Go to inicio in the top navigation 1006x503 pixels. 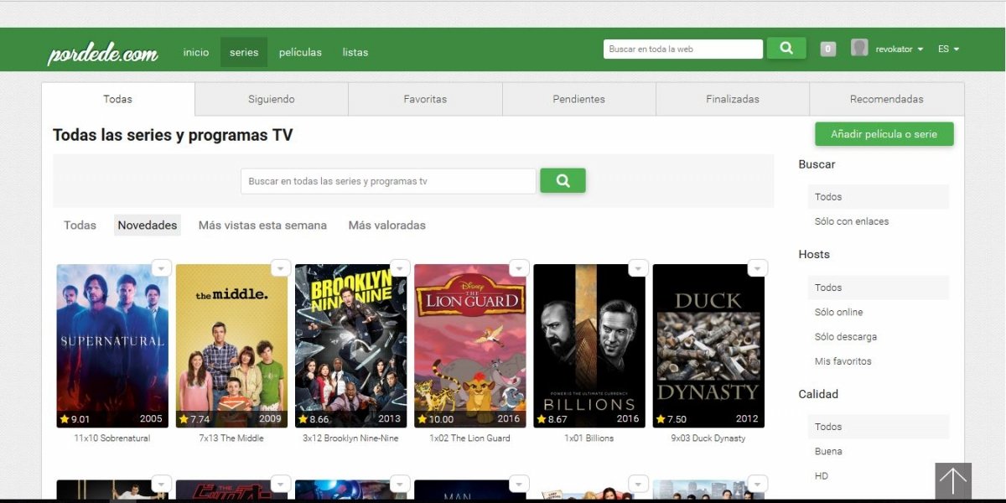196,52
